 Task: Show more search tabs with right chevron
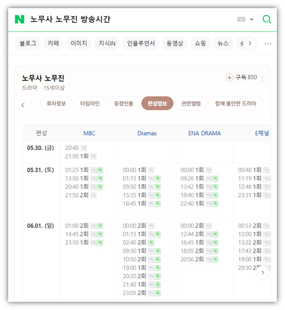coord(250,43)
